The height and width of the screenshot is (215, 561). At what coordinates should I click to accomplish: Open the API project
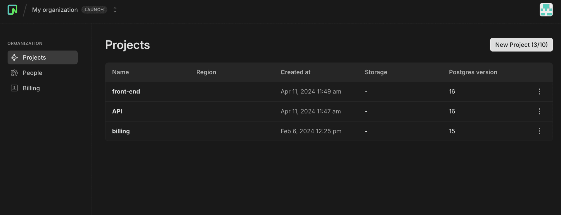pyautogui.click(x=117, y=111)
